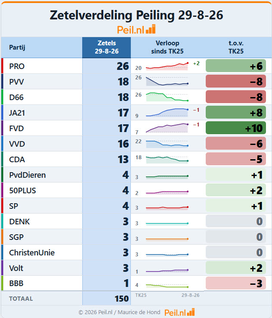Click the PRO trend sparkline chart

(x=167, y=66)
